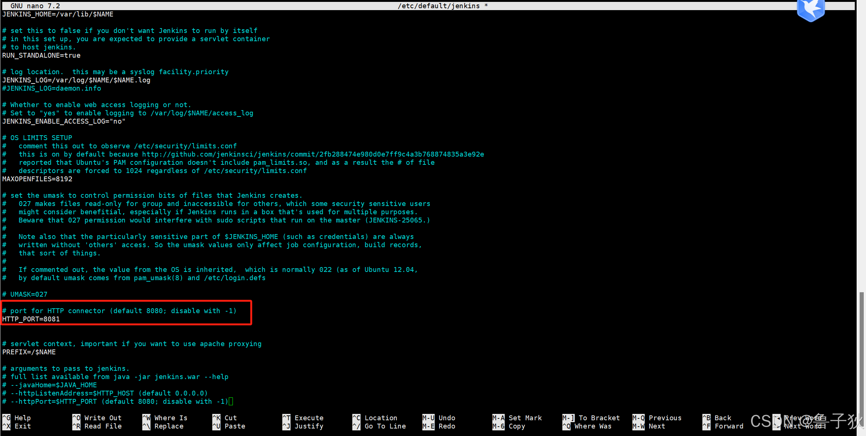Click the github.com jenkinsci commit URL
This screenshot has width=866, height=436.
click(x=313, y=154)
